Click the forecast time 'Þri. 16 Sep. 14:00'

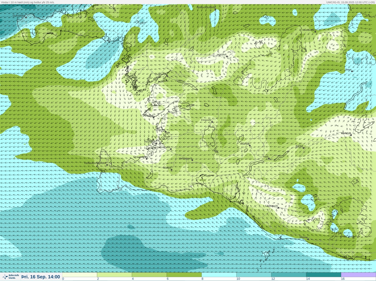tap(41, 277)
